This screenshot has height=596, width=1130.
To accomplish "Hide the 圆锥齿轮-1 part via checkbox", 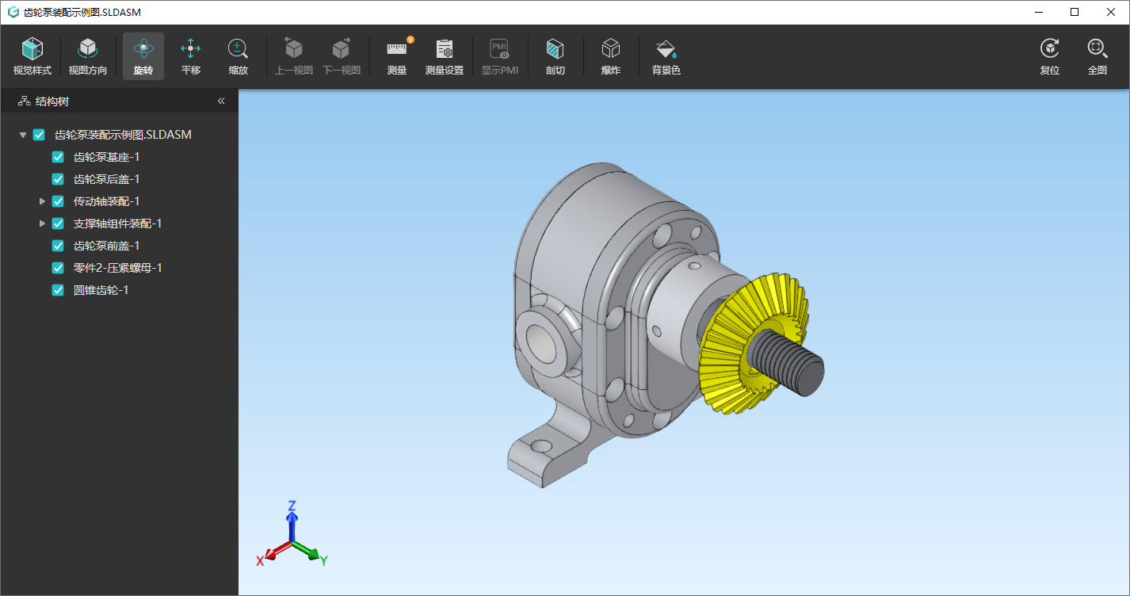I will [x=58, y=290].
